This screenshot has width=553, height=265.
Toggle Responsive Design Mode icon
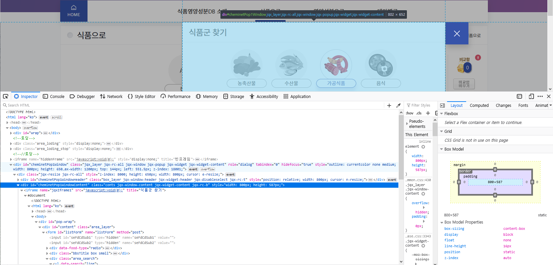tap(531, 96)
